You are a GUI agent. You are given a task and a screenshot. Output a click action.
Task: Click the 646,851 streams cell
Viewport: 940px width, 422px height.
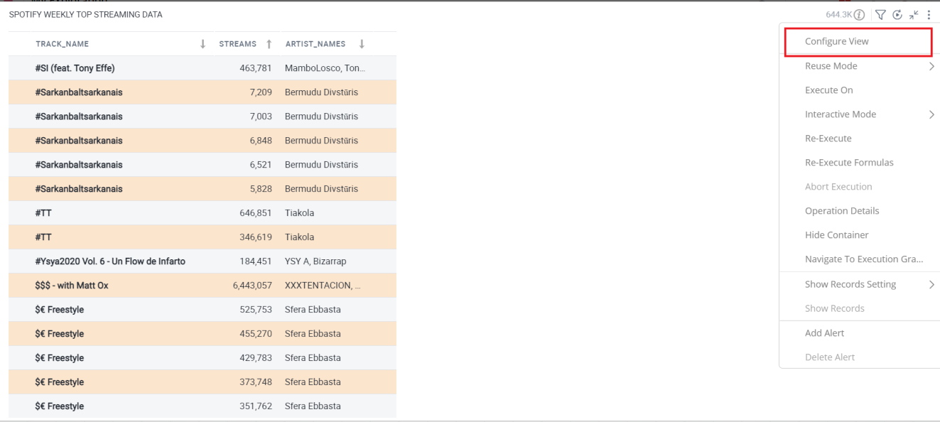tap(256, 213)
